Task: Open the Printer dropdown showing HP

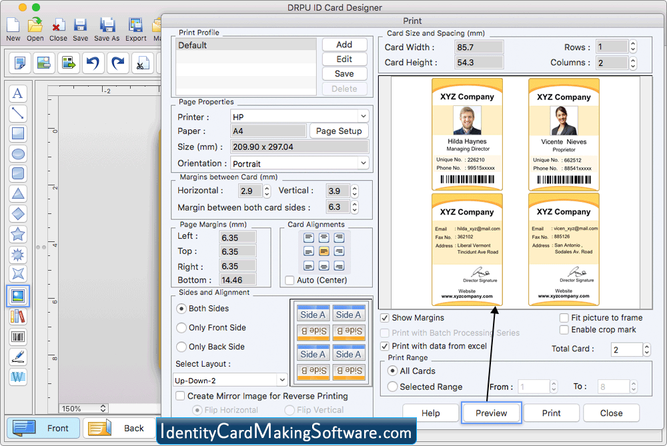Action: coord(299,117)
